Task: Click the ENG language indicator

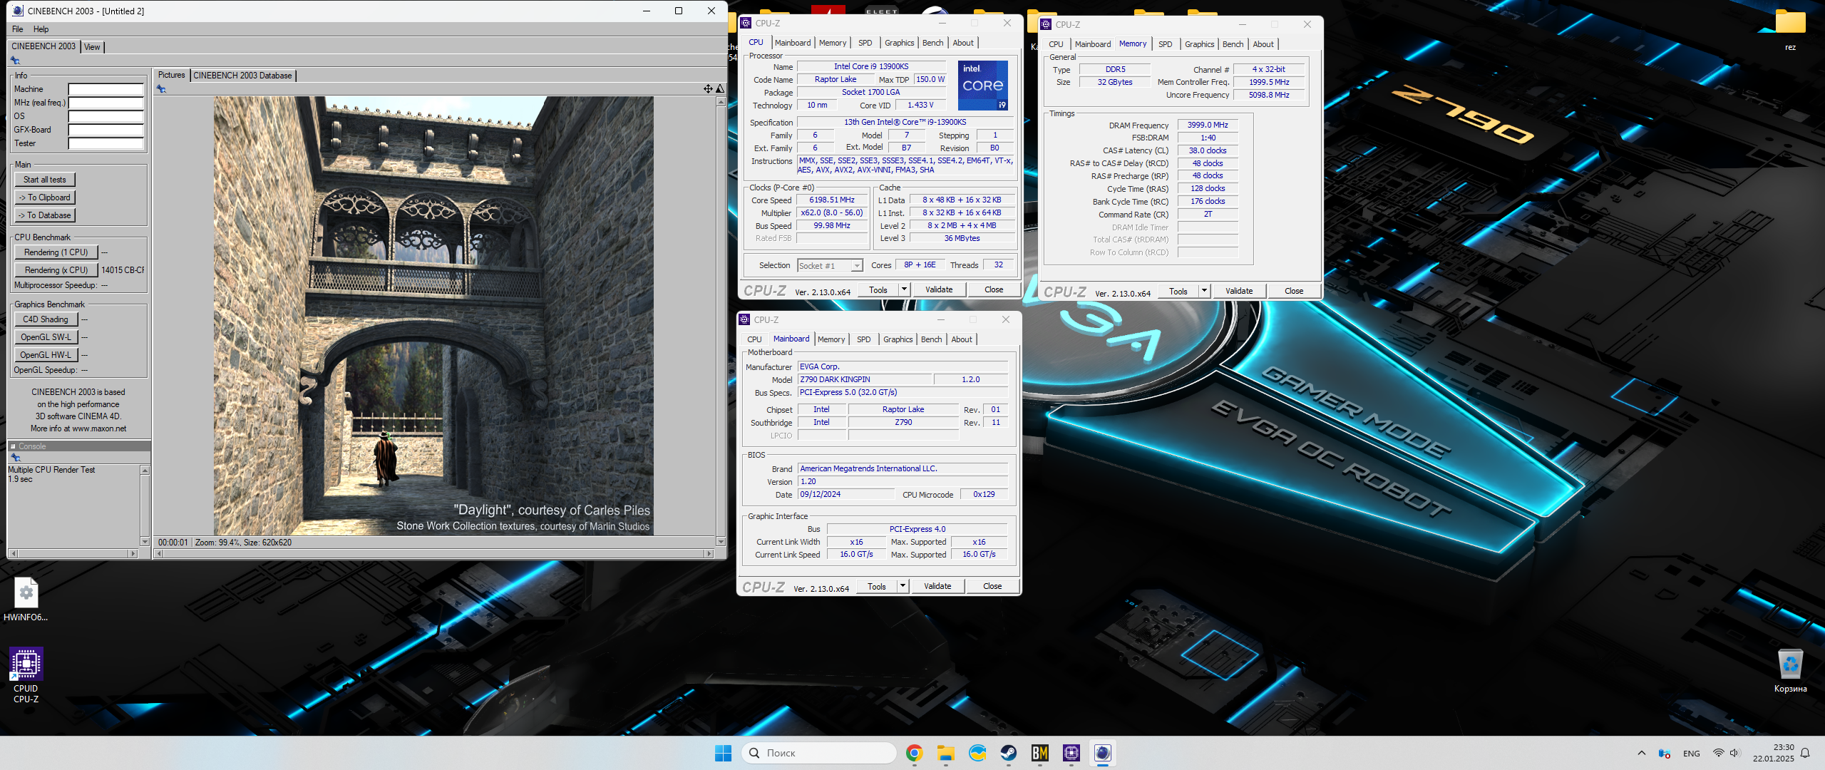Action: tap(1691, 754)
